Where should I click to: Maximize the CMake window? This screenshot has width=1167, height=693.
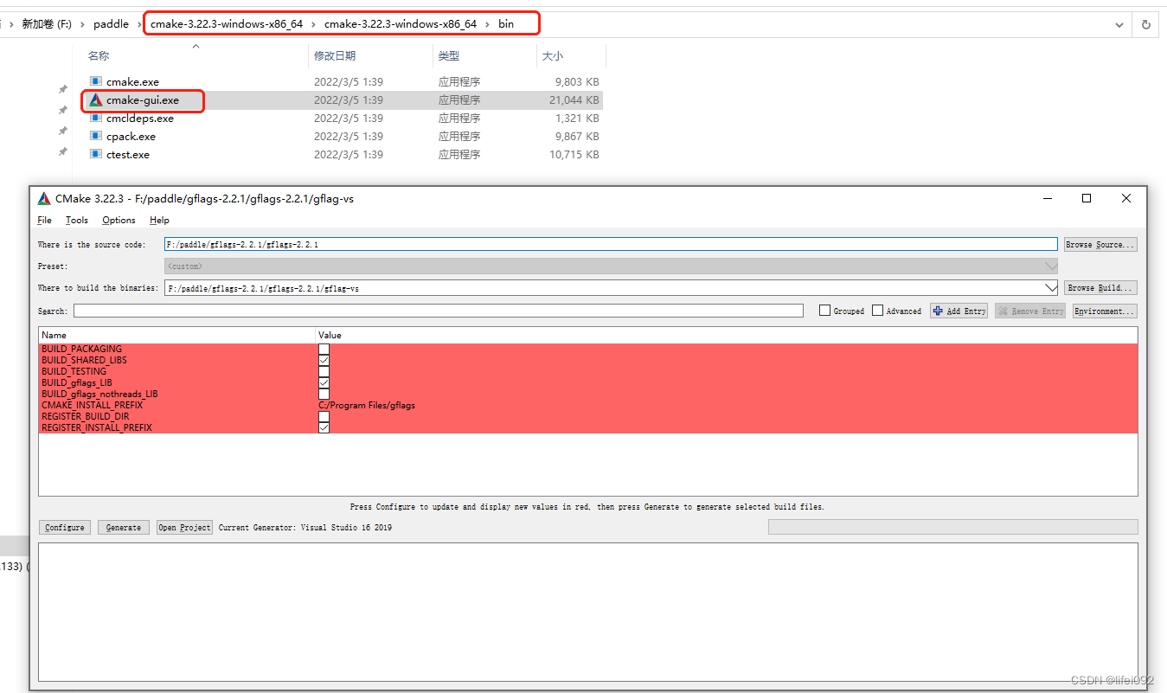pyautogui.click(x=1087, y=198)
